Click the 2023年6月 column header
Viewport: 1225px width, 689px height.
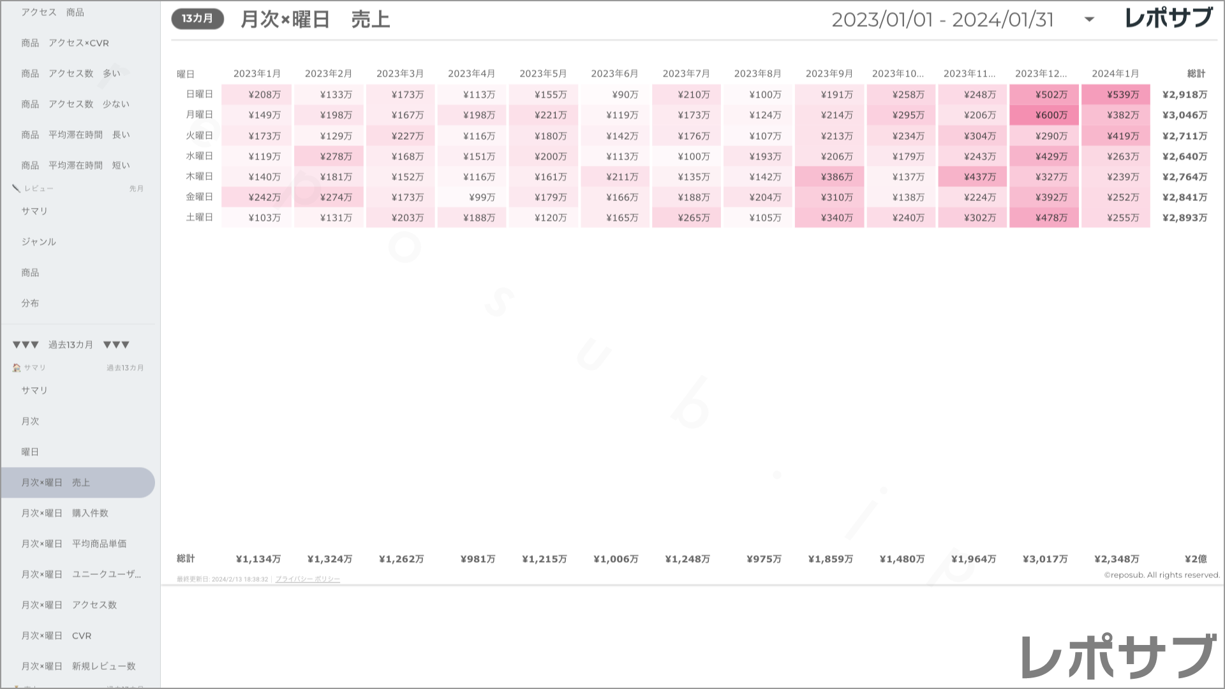[x=614, y=73]
